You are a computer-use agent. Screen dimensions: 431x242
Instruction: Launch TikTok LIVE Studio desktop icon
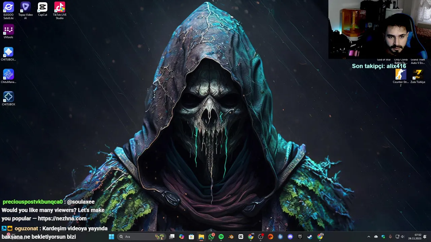click(x=60, y=10)
